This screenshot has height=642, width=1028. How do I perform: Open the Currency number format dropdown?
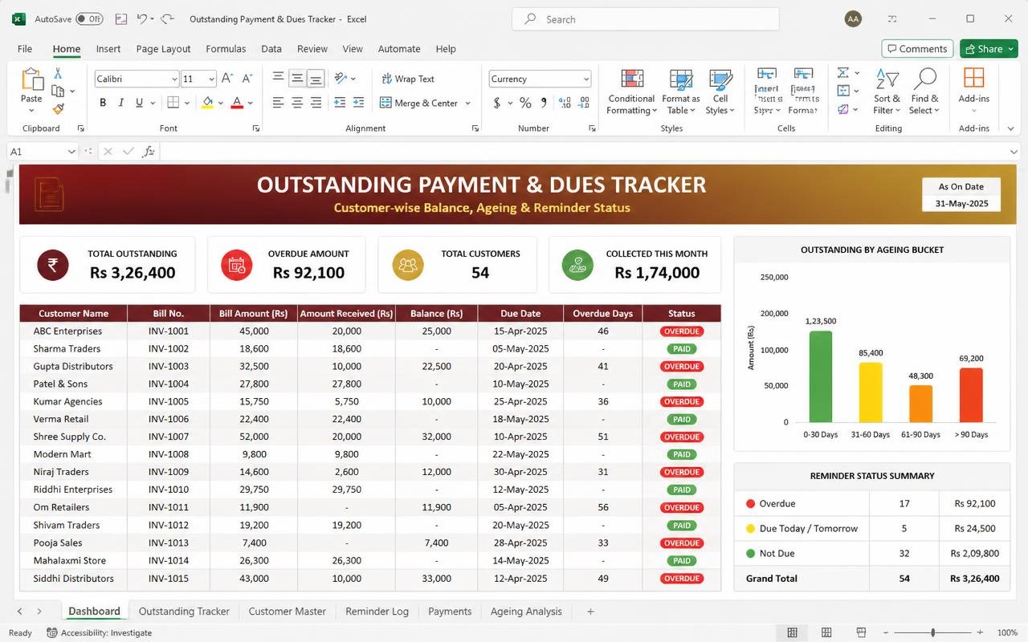tap(586, 79)
